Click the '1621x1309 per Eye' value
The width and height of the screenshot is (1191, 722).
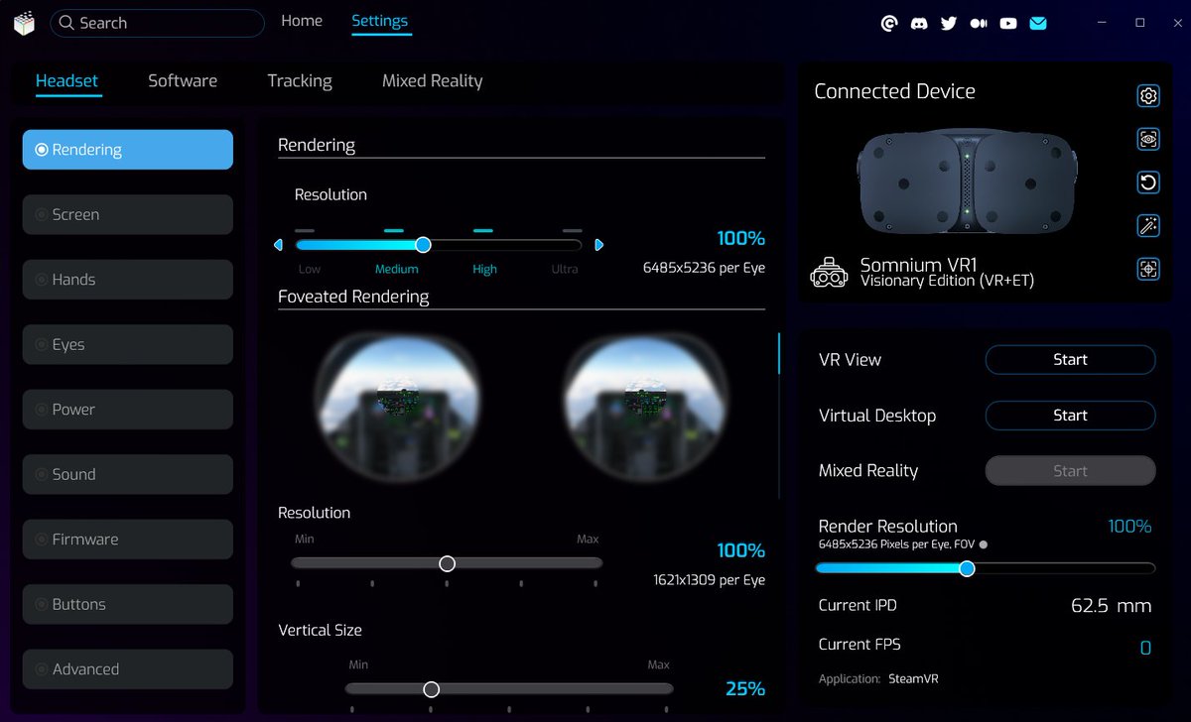pos(709,580)
